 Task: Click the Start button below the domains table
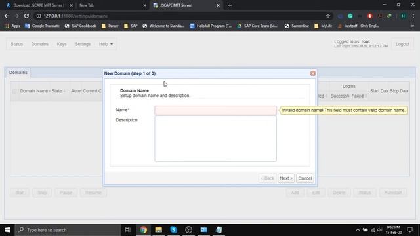[20, 193]
